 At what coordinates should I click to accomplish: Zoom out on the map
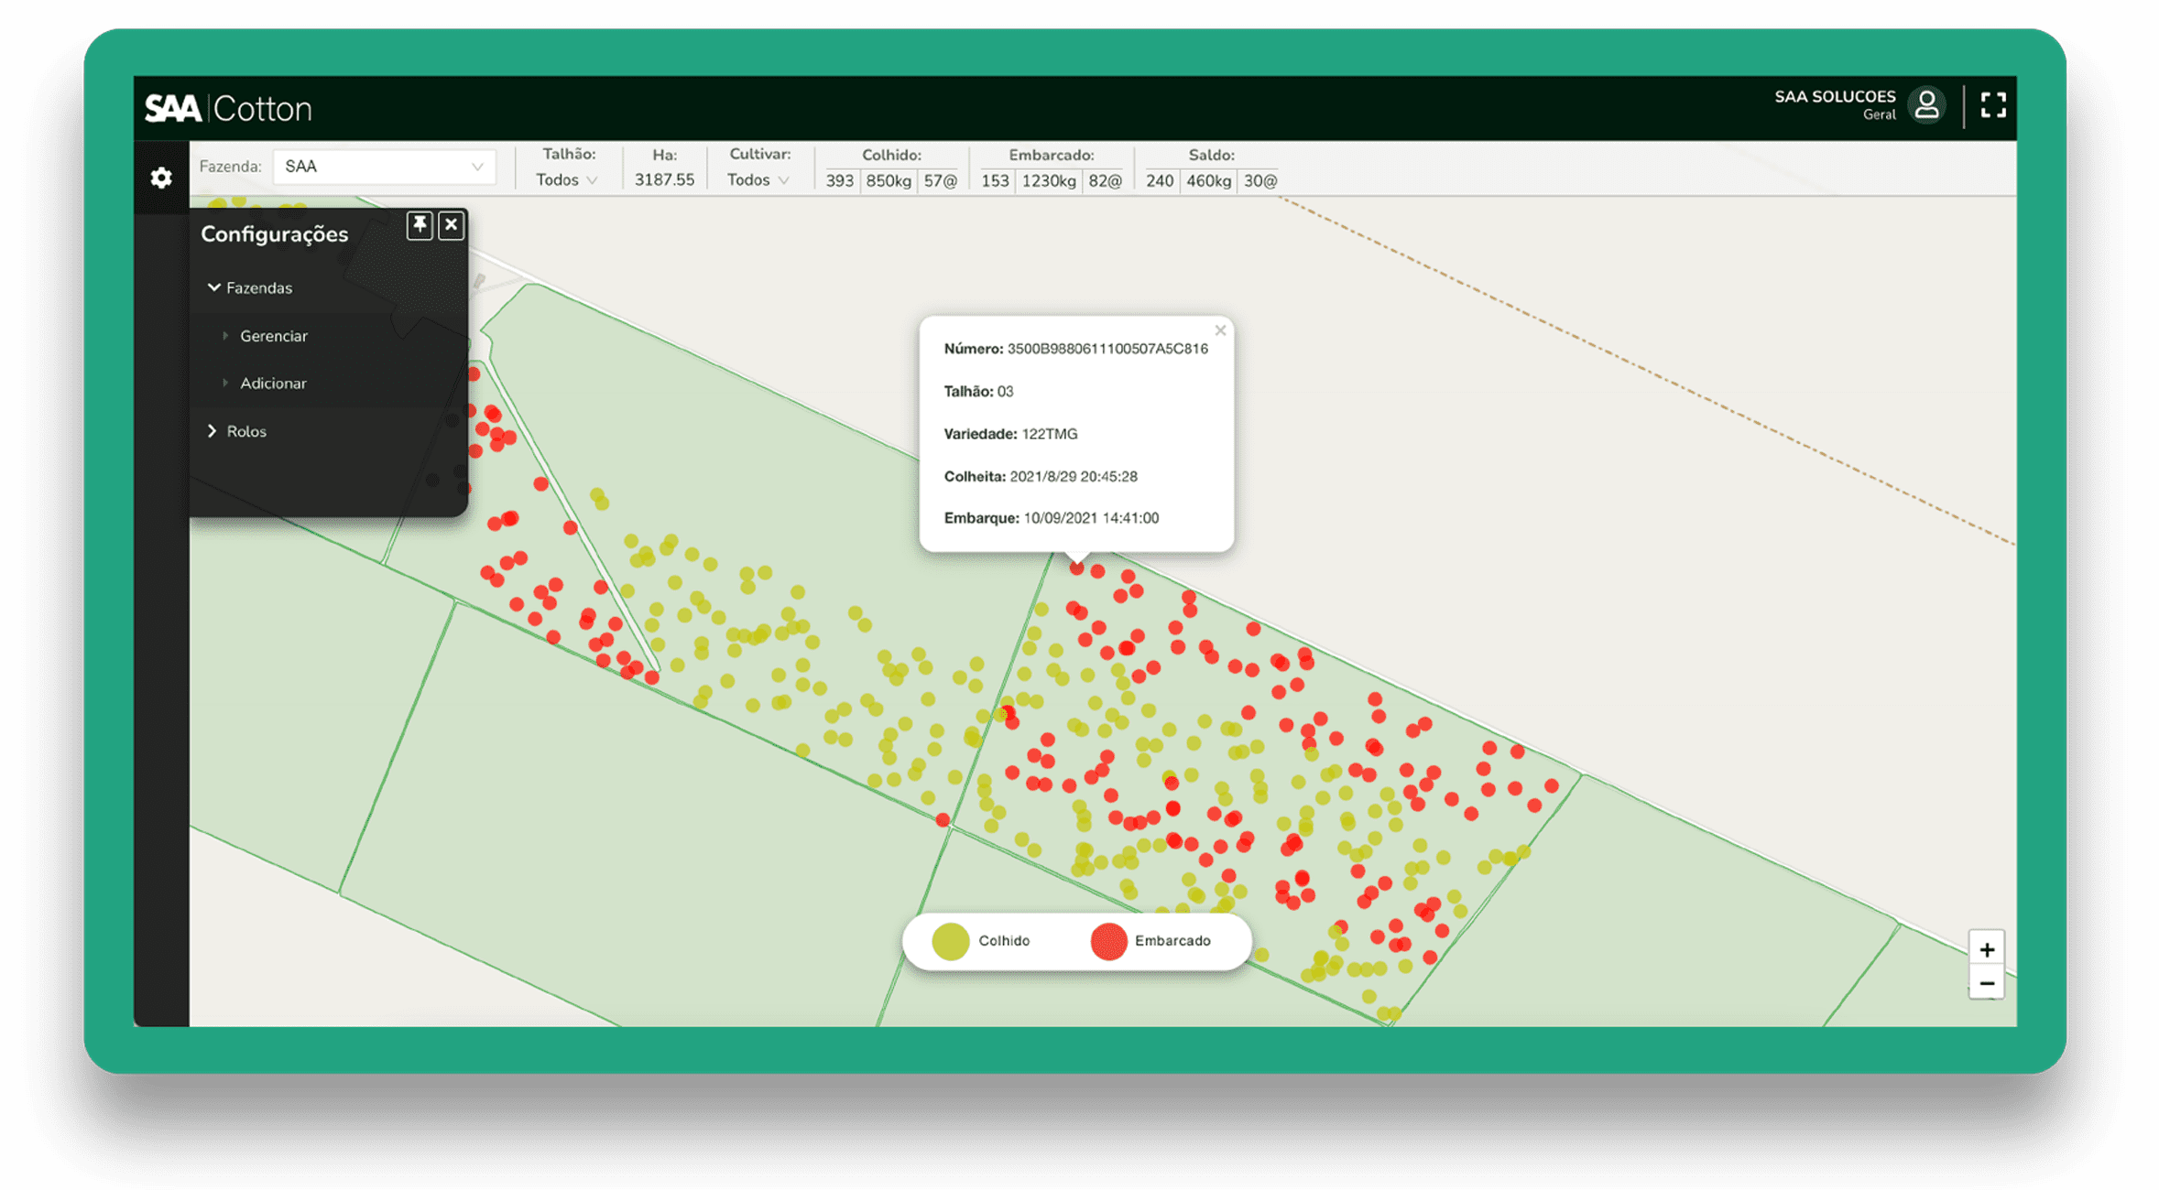pyautogui.click(x=1986, y=984)
